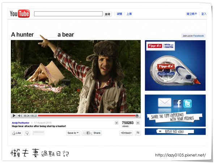Share via the Facebook icon

pyautogui.click(x=178, y=103)
